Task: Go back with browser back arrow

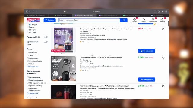Action: click(x=33, y=11)
